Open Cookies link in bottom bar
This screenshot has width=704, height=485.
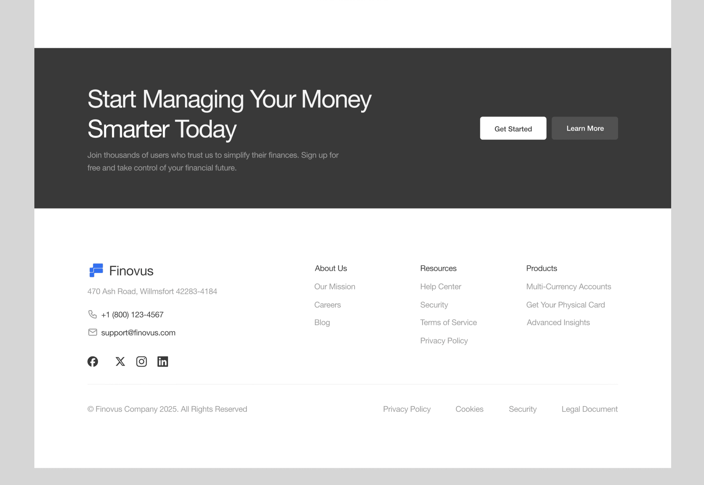click(469, 409)
